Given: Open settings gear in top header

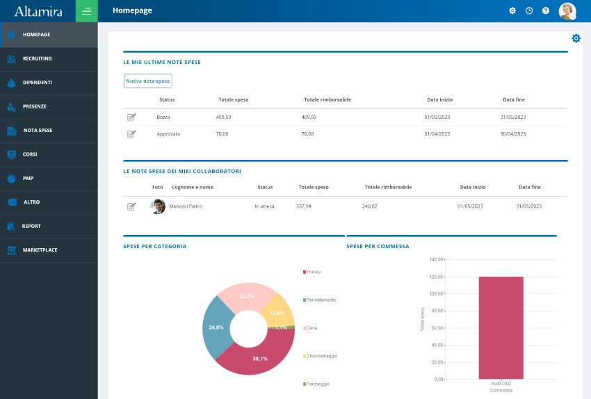Looking at the screenshot, I should pos(512,11).
